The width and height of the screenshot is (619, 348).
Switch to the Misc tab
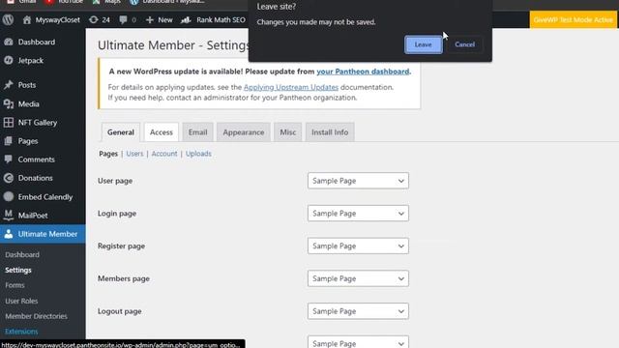coord(288,132)
